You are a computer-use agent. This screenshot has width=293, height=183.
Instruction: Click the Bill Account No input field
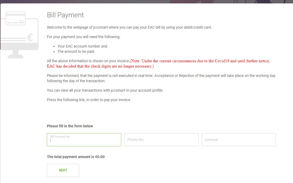(x=84, y=140)
